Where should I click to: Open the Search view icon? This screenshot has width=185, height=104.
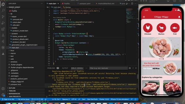click(x=3, y=10)
